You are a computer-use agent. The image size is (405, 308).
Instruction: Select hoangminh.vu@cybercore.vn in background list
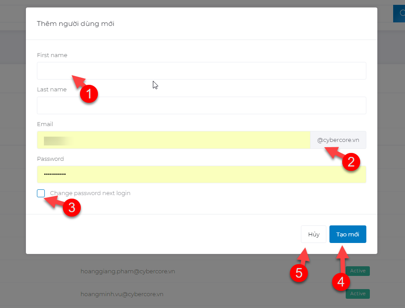tap(122, 294)
